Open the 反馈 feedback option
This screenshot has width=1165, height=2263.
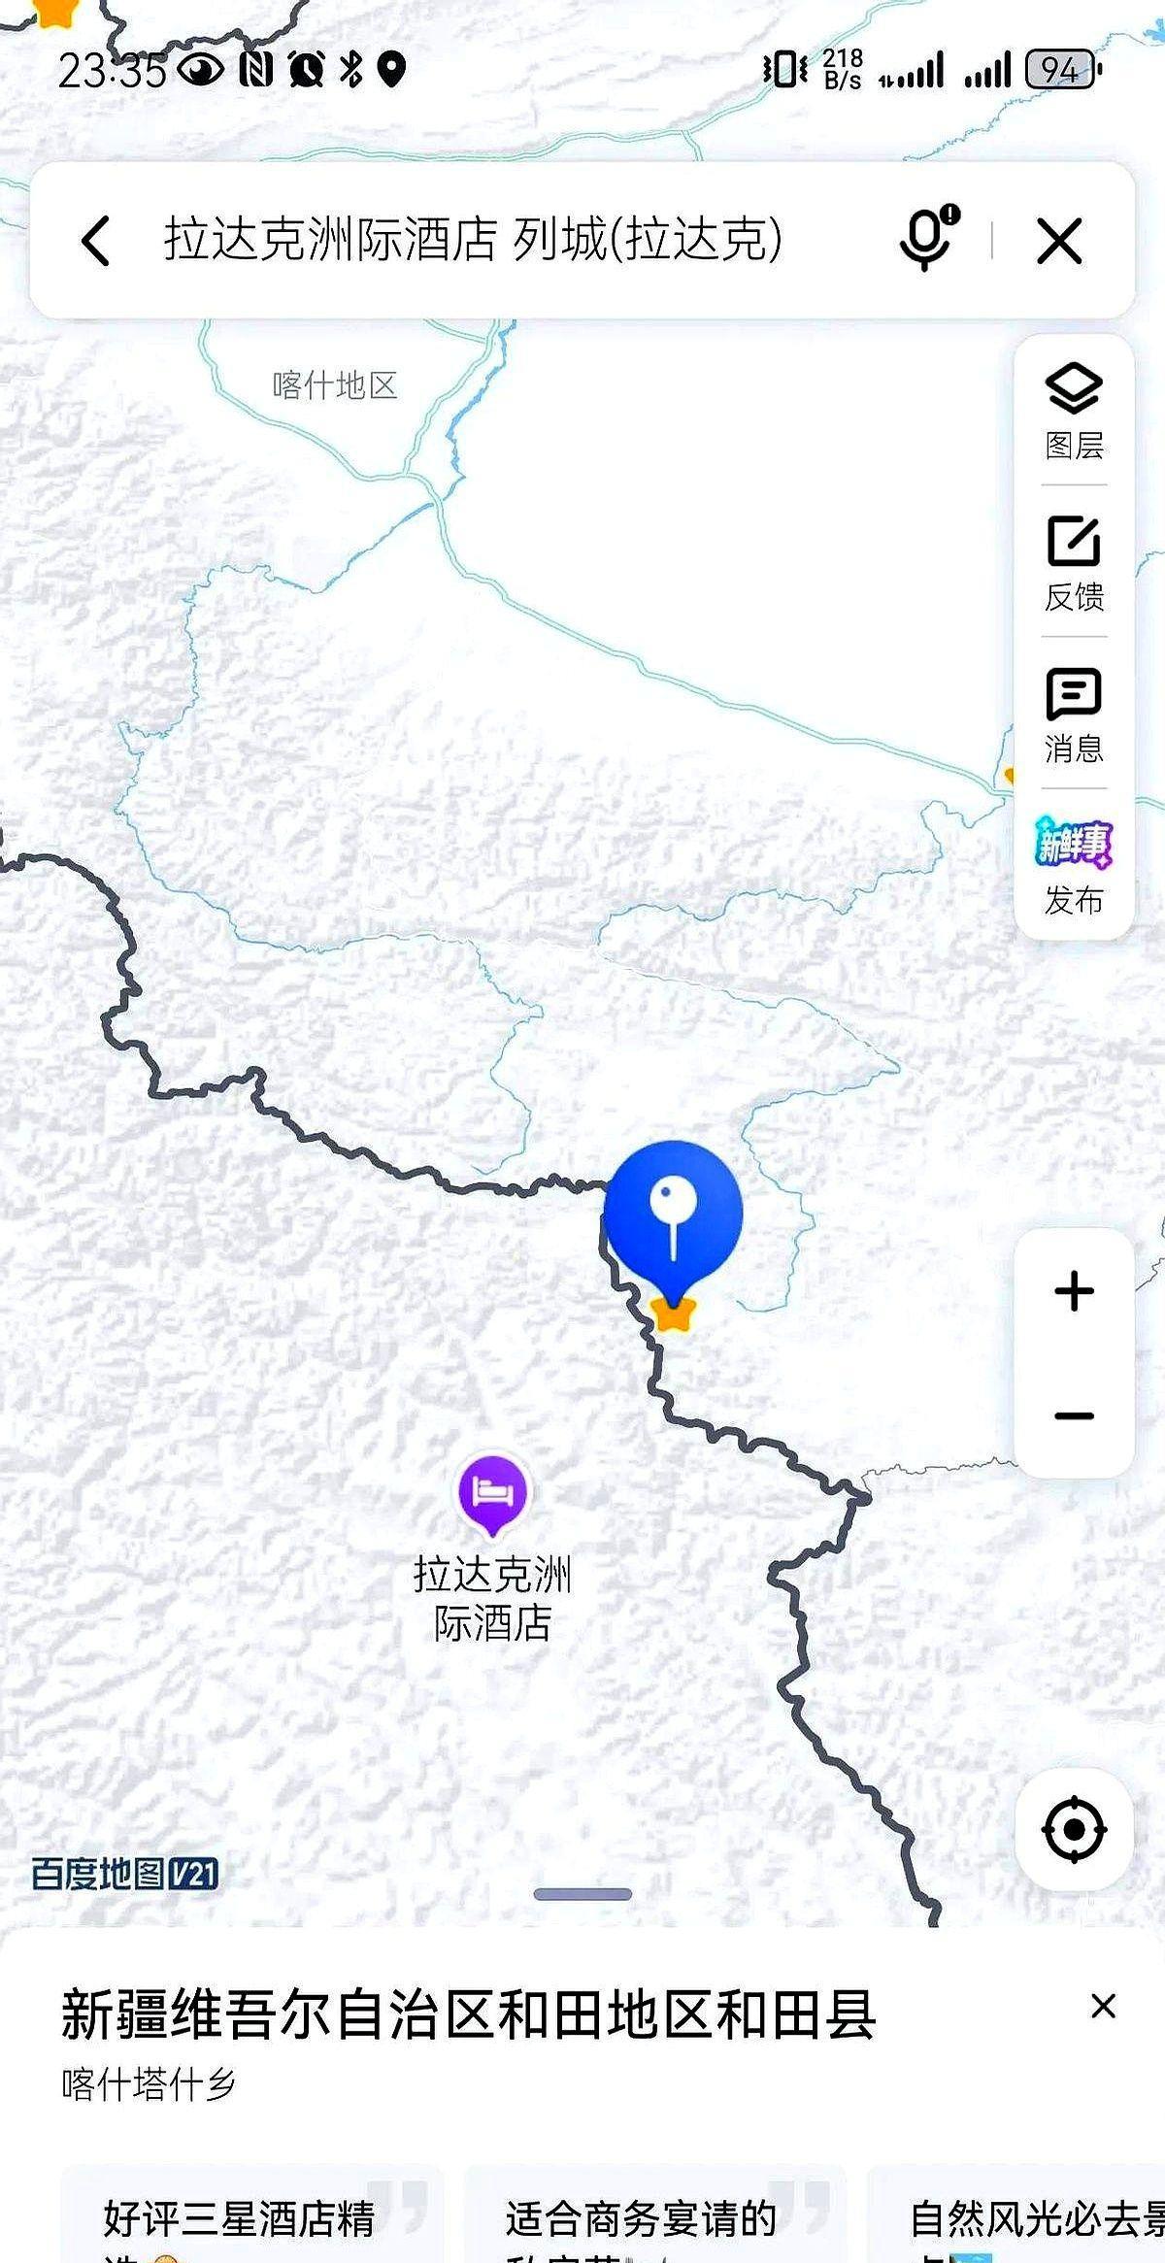1074,563
